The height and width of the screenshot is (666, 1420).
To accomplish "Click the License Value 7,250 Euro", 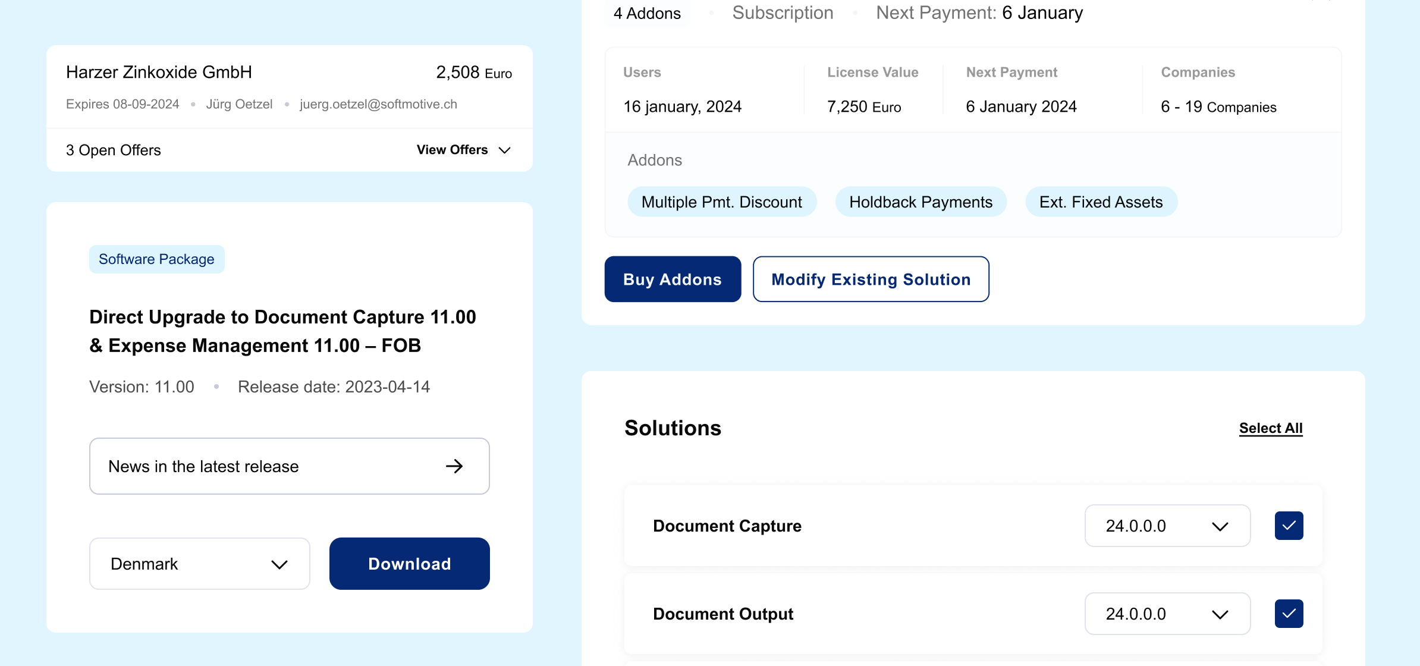I will click(864, 107).
